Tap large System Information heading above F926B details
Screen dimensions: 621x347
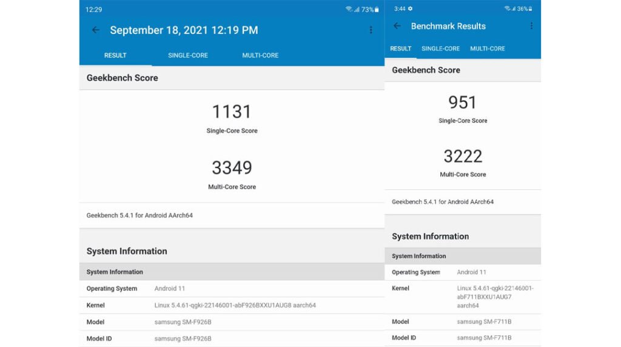coord(127,251)
